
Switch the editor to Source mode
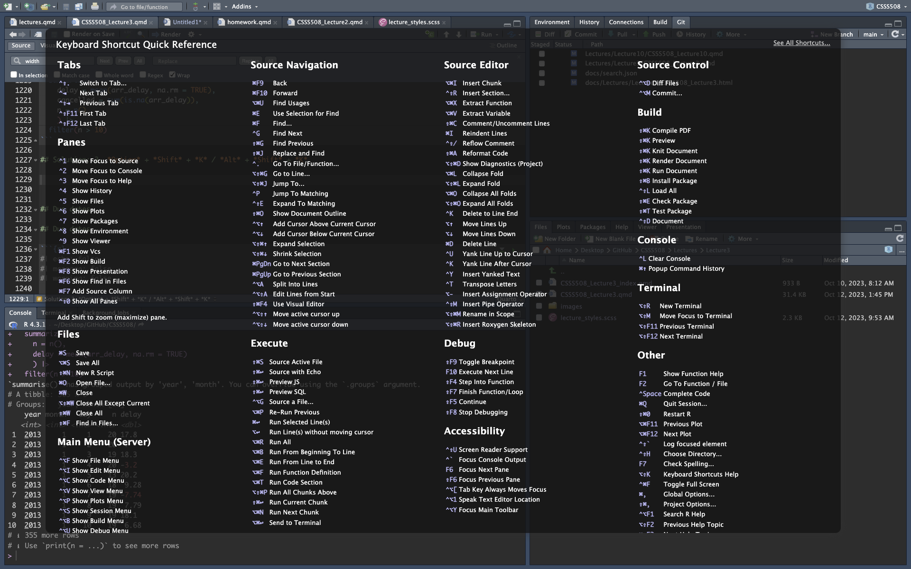tap(21, 46)
